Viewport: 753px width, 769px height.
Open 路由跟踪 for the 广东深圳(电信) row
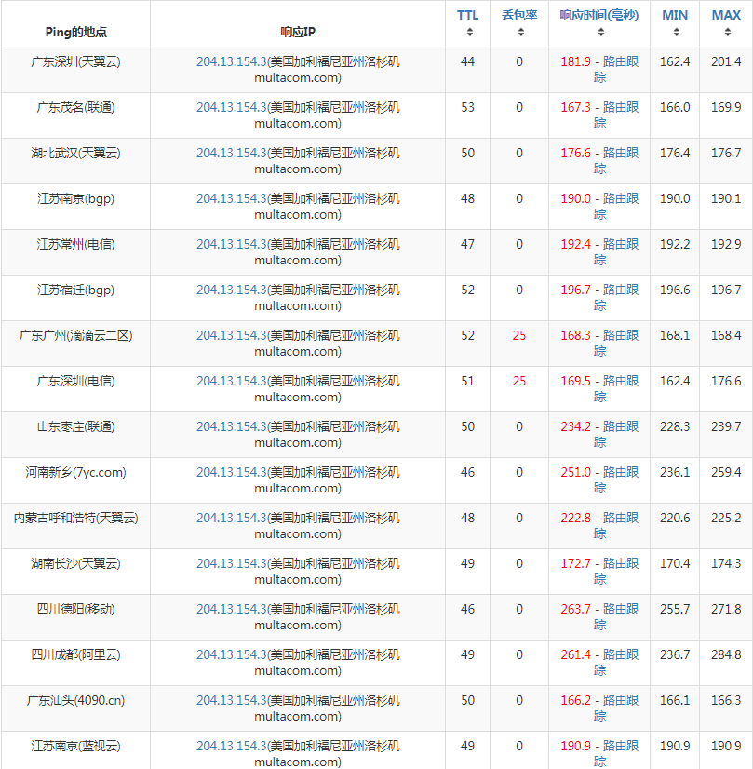[x=620, y=381]
